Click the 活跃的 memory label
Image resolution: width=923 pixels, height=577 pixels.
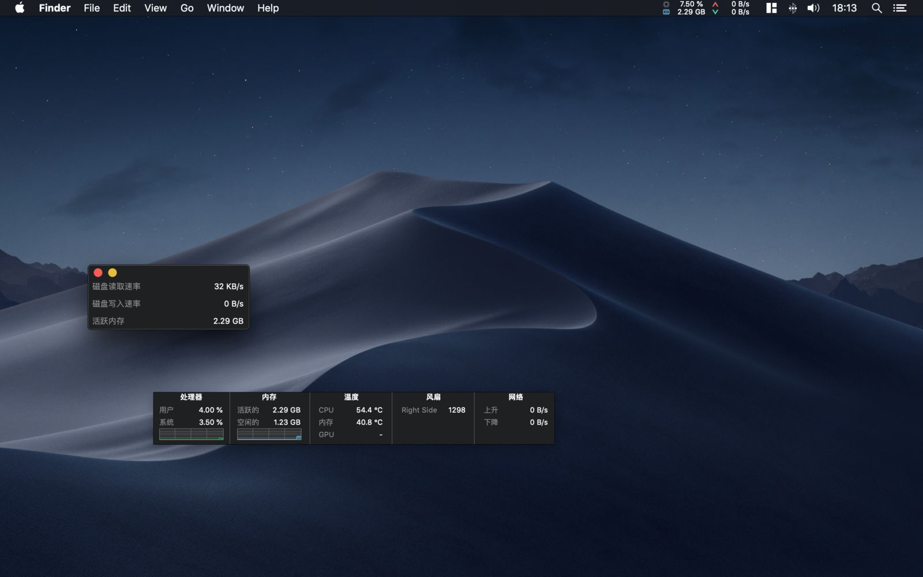[x=248, y=410]
